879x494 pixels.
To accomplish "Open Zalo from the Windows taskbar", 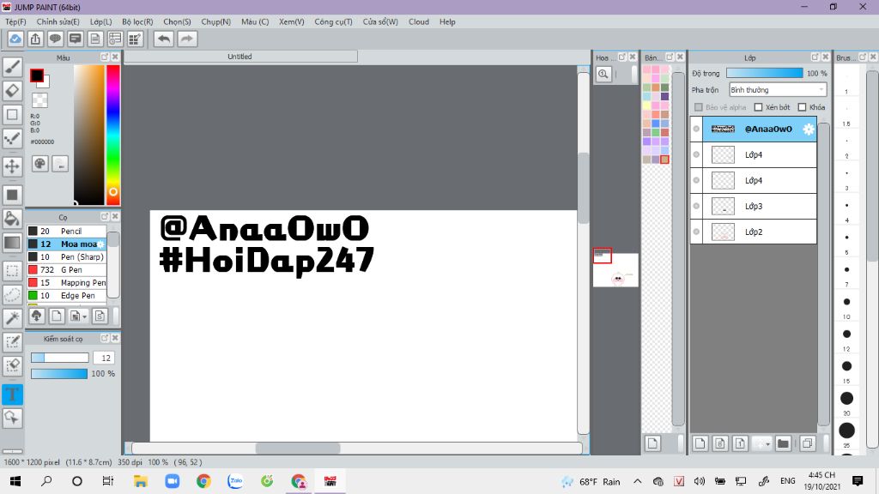I will (235, 481).
